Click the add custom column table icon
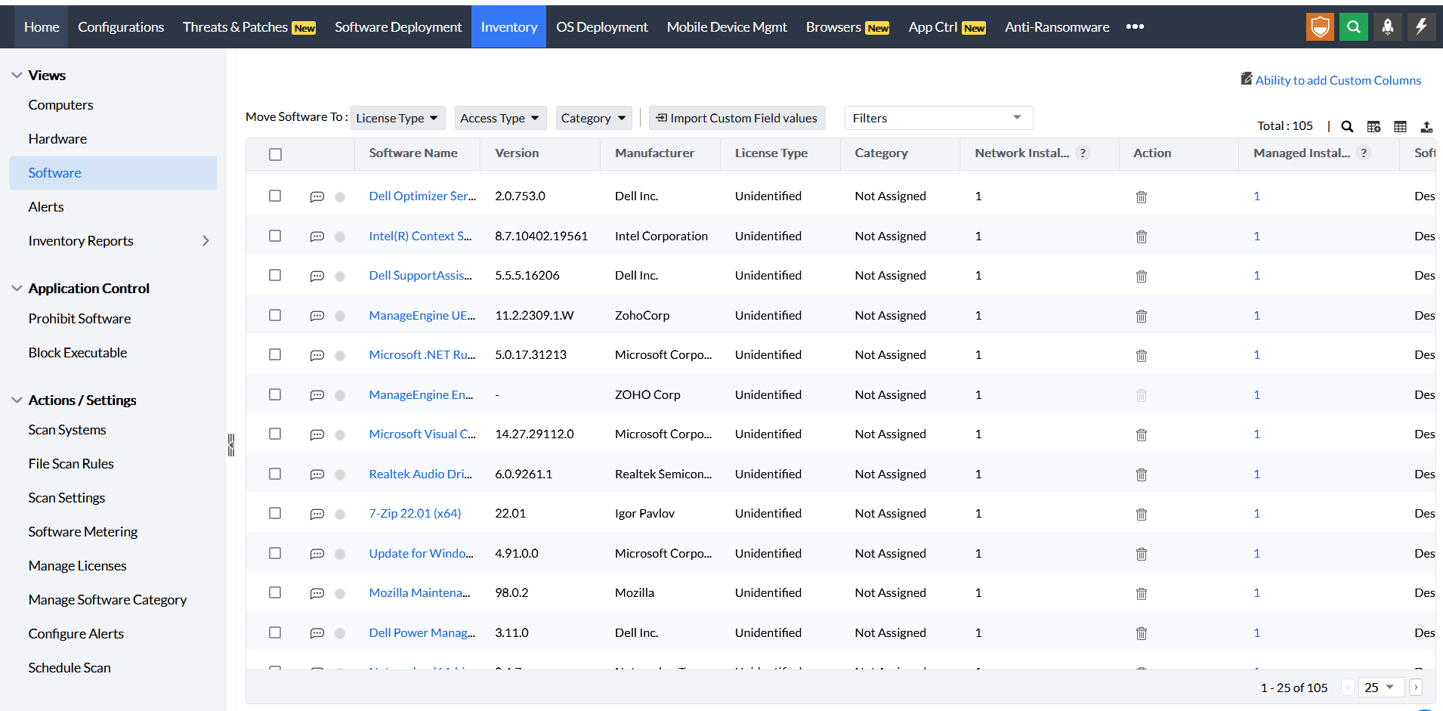 (x=1373, y=127)
